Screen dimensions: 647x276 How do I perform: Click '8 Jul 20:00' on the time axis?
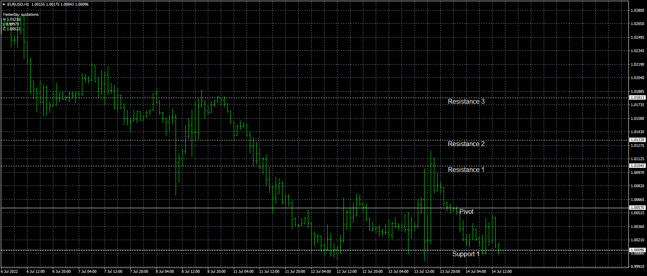pos(217,272)
